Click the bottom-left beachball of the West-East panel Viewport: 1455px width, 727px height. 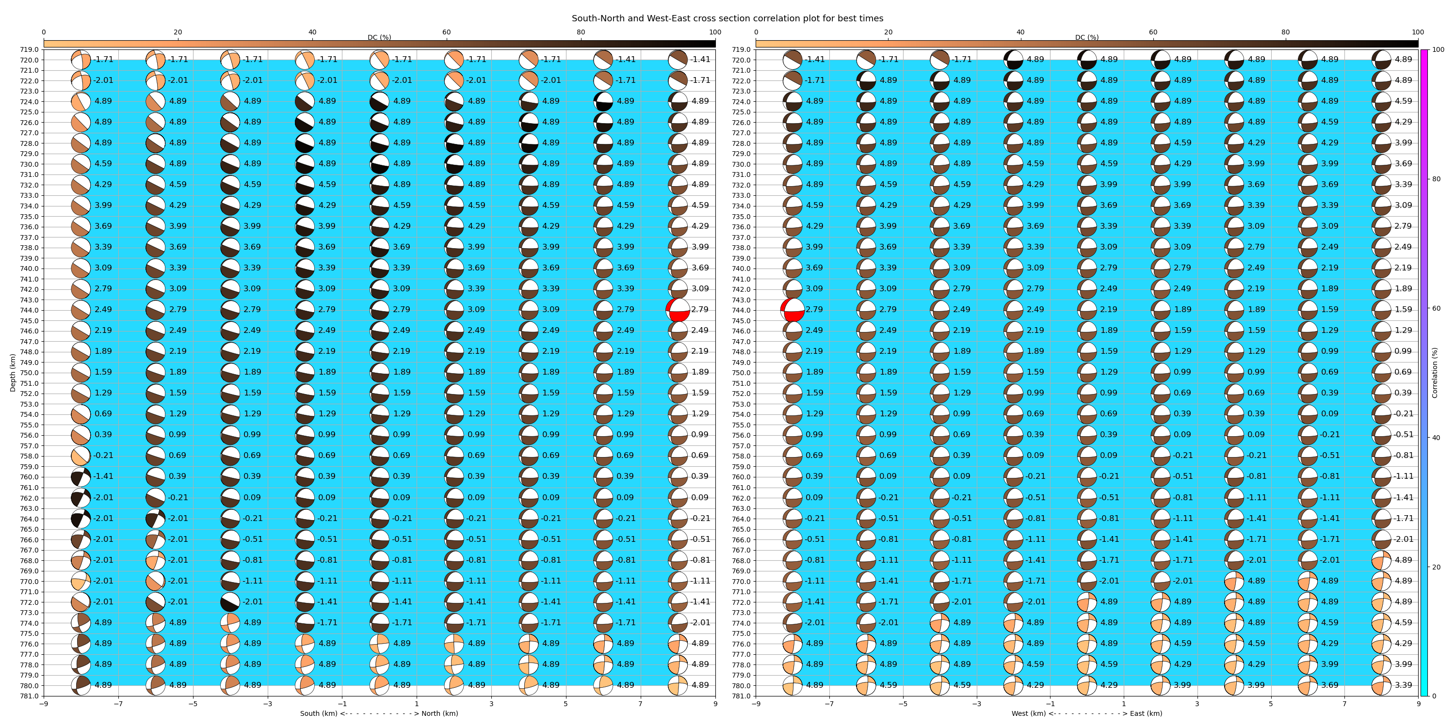click(792, 685)
